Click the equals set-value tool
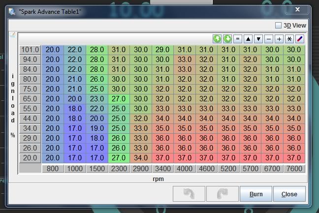Image resolution: width=319 pixels, height=213 pixels. pos(238,39)
